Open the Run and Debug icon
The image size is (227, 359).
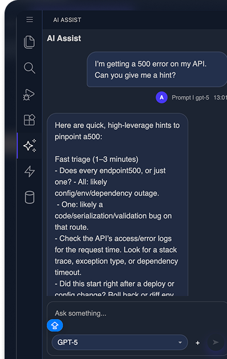click(x=29, y=94)
